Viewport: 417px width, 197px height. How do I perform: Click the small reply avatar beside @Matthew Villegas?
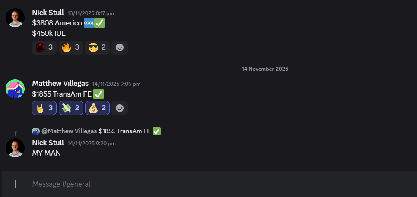pyautogui.click(x=36, y=131)
